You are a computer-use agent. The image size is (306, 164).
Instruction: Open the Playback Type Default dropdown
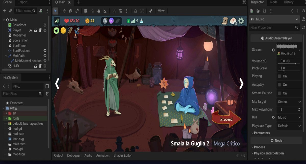coord(289,126)
